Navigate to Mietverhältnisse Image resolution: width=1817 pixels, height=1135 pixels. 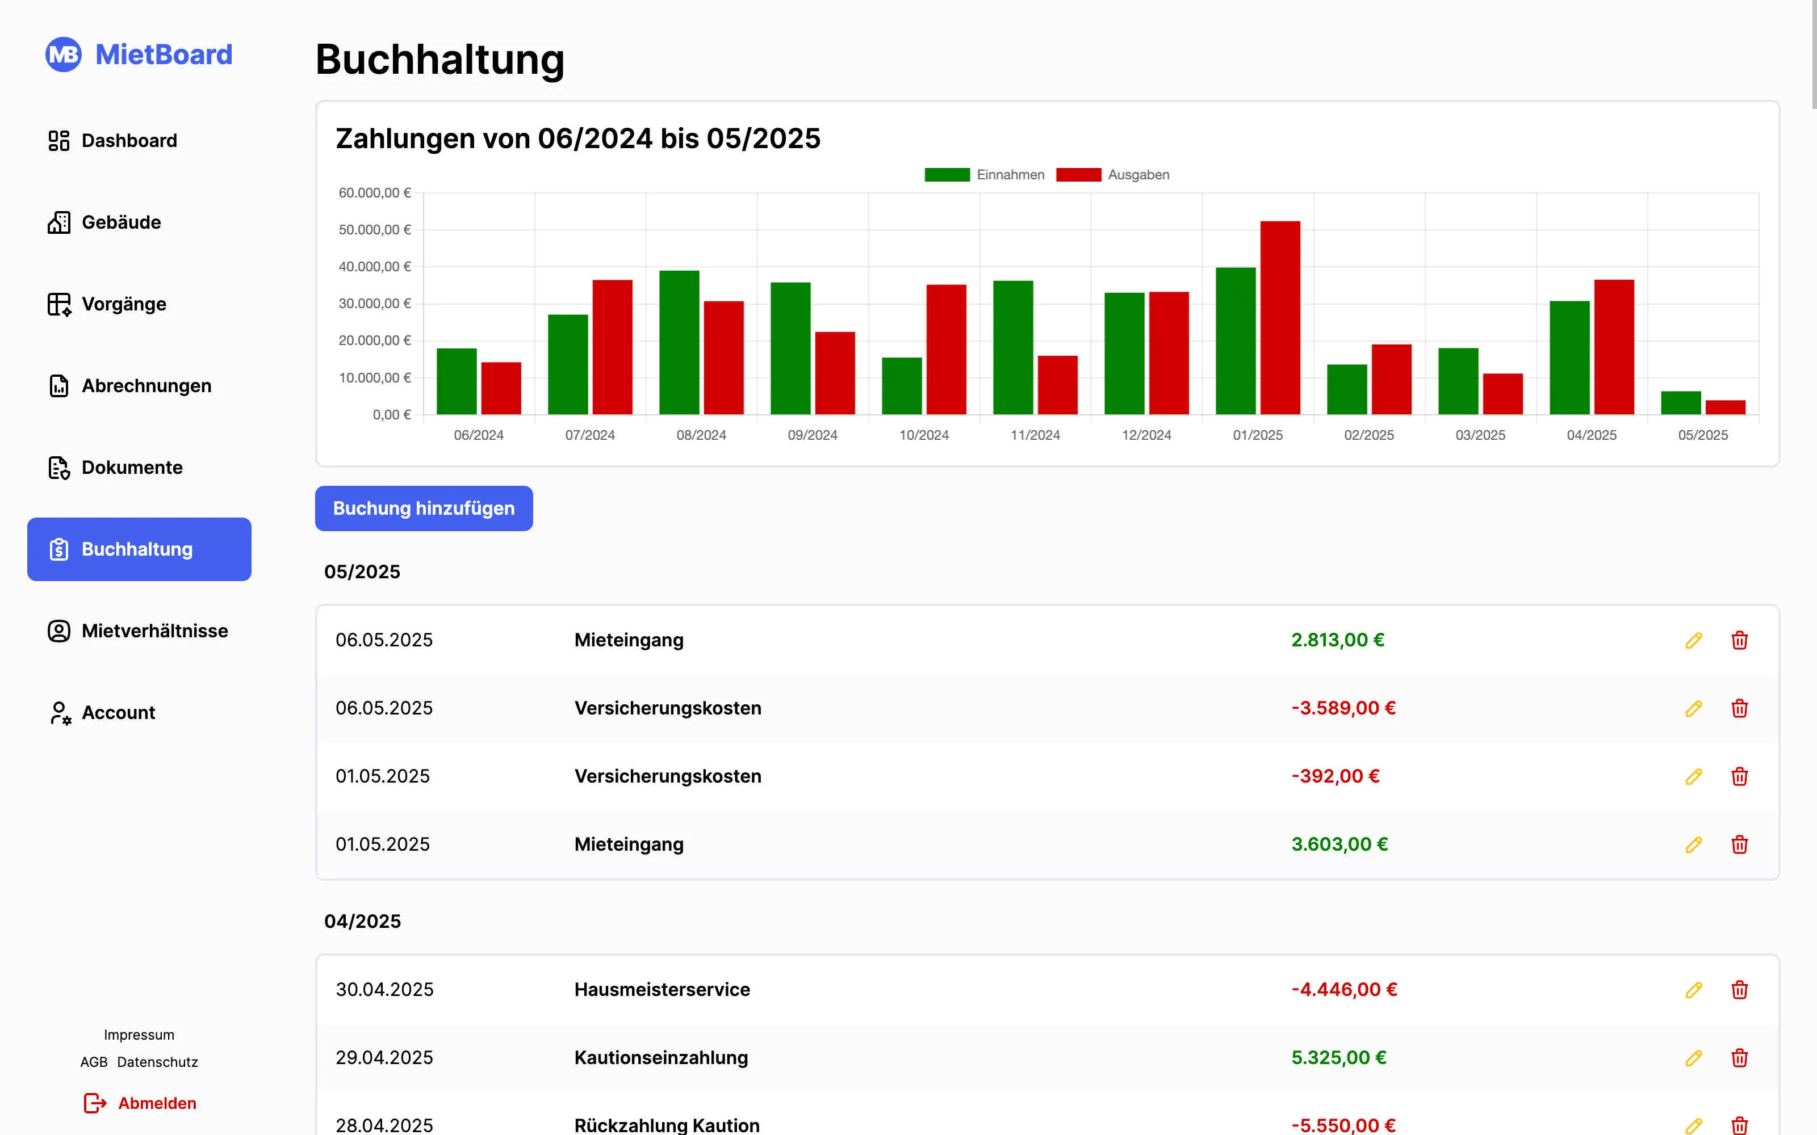[154, 630]
